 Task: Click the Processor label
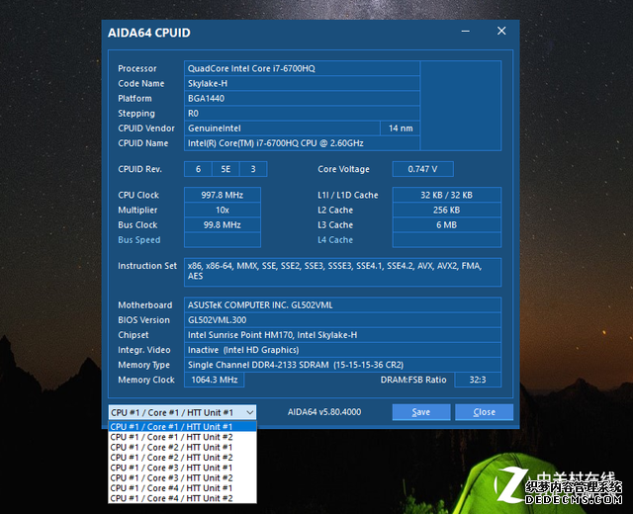[137, 68]
